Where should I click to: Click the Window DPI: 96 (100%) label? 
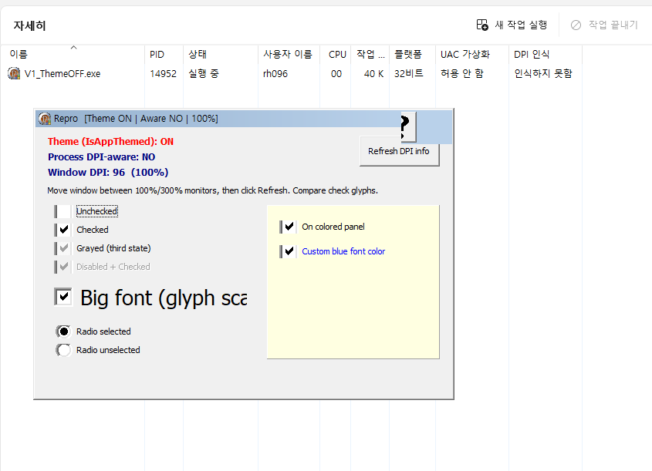click(108, 173)
